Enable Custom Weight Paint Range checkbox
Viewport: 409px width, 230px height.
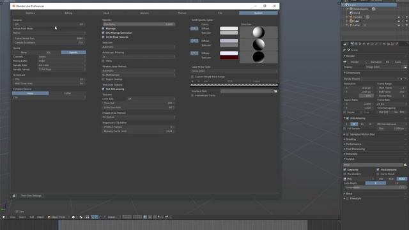click(192, 77)
